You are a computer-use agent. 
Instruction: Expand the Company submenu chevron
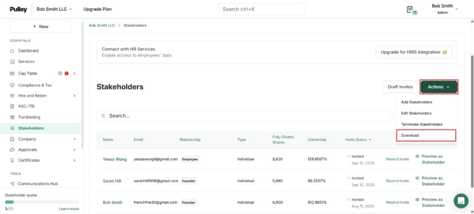coord(75,139)
